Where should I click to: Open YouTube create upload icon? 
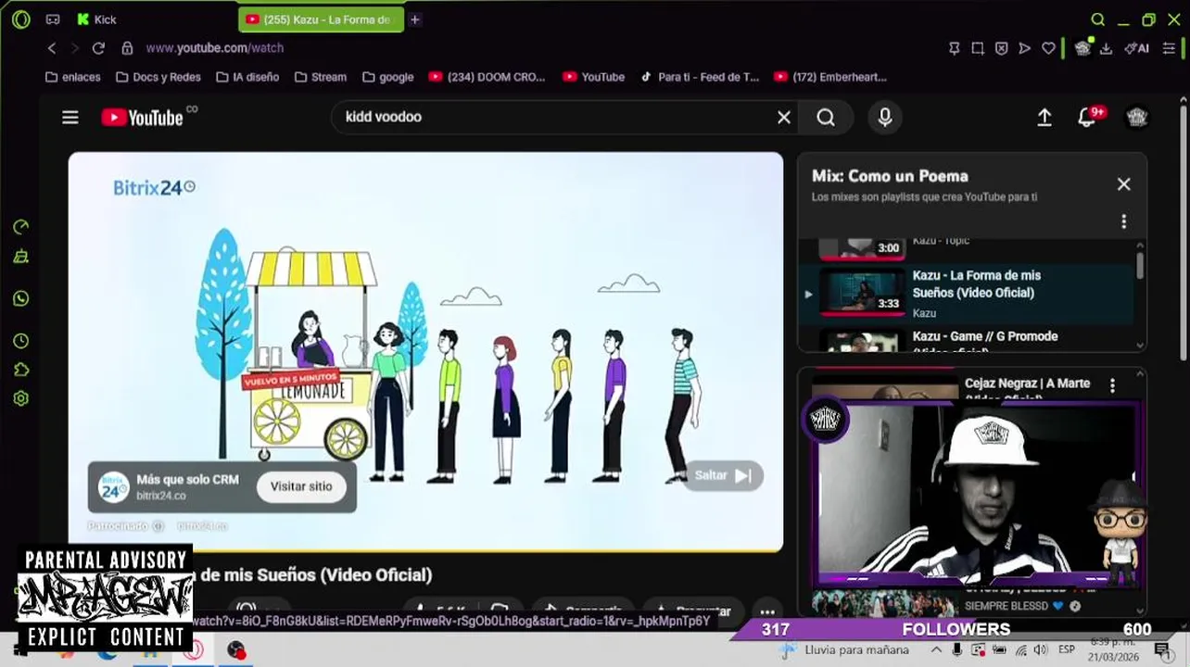coord(1044,117)
